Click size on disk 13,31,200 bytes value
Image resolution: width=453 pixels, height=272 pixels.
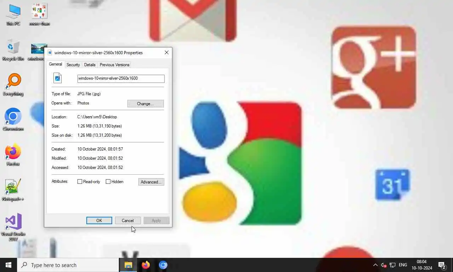click(99, 135)
